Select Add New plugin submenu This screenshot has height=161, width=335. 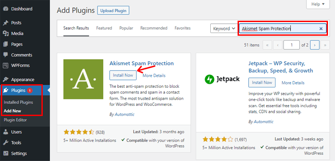point(12,111)
